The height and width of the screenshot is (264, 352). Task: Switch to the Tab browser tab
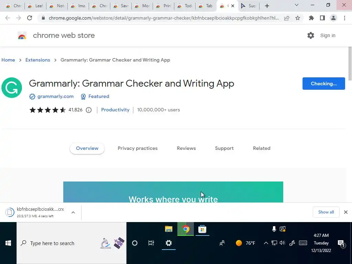[x=206, y=6]
